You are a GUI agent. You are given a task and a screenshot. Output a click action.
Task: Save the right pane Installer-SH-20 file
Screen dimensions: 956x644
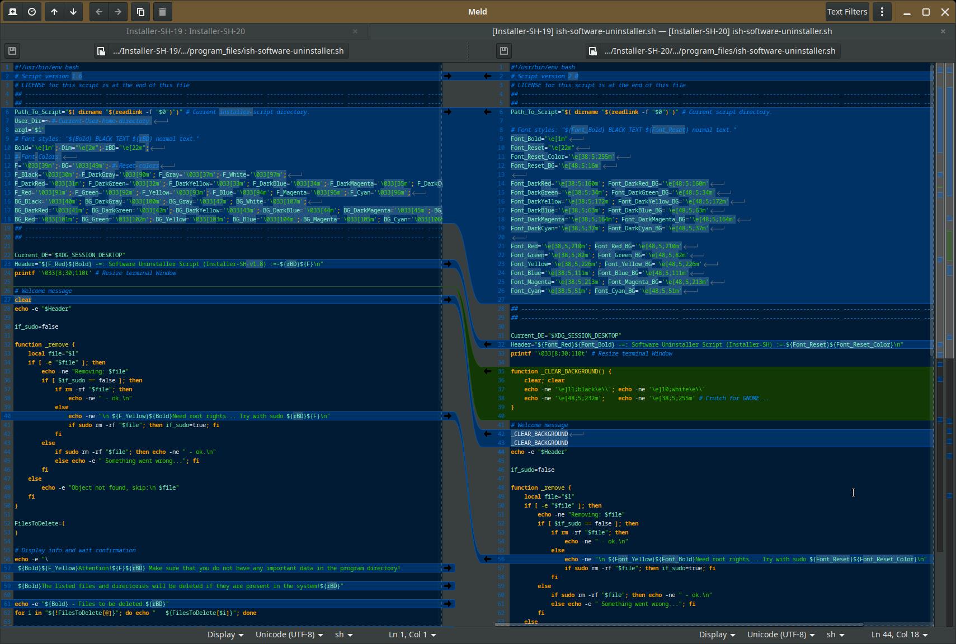pyautogui.click(x=503, y=51)
